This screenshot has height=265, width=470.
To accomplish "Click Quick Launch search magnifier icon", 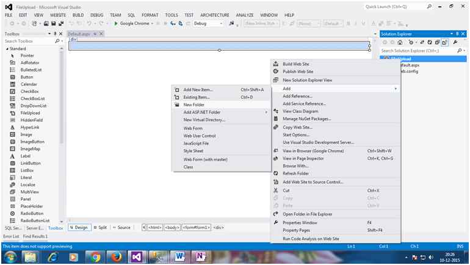I will [x=429, y=6].
